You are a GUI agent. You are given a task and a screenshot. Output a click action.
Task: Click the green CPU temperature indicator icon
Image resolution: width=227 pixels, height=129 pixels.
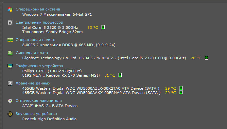pyautogui.click(x=103, y=27)
